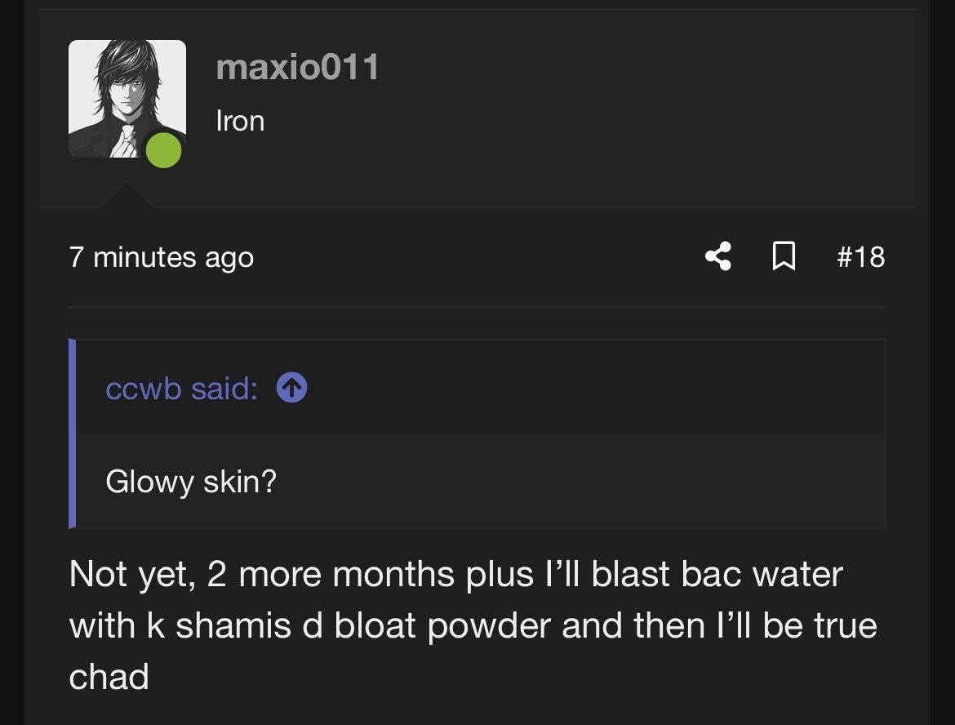Click the share icon on post #18
This screenshot has width=955, height=725.
tap(717, 257)
